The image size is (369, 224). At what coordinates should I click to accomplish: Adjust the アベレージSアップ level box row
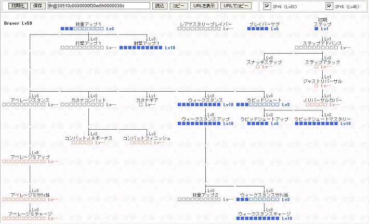tap(24, 161)
